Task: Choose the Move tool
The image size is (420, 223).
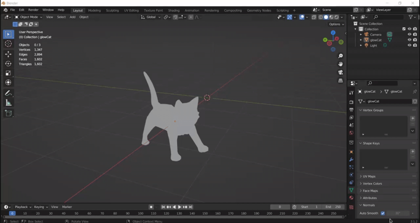Action: [x=8, y=54]
